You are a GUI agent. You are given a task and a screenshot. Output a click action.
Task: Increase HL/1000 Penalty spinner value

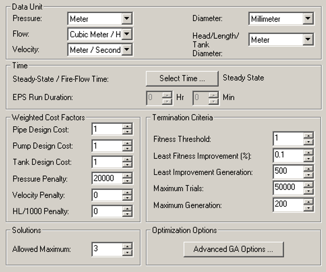tap(127, 208)
